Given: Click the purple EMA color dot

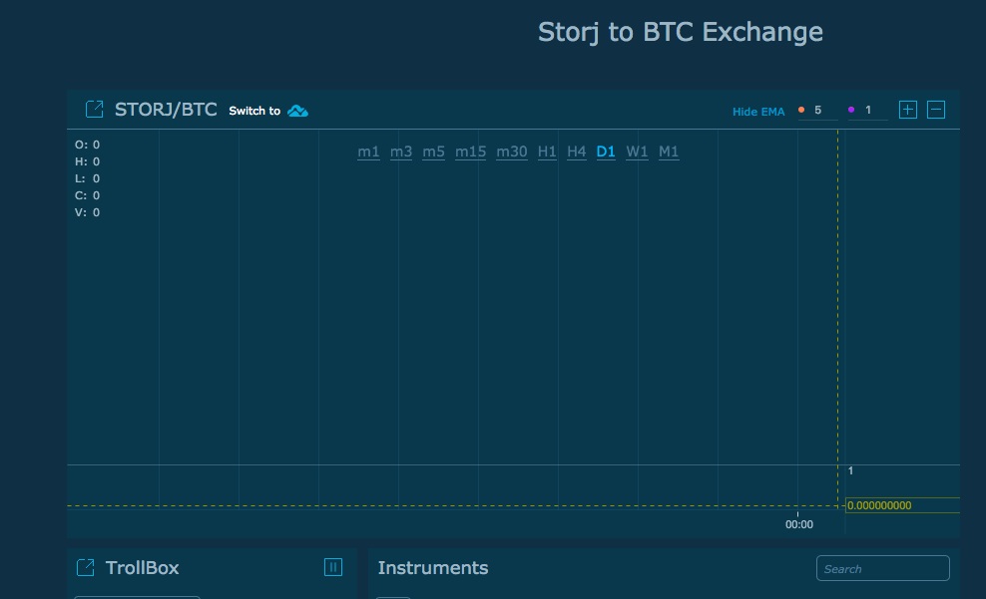Looking at the screenshot, I should tap(851, 111).
